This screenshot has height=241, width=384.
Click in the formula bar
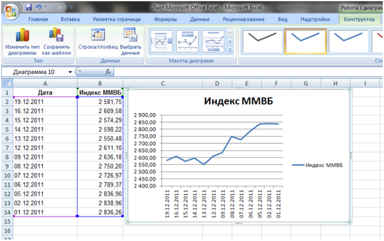248,72
